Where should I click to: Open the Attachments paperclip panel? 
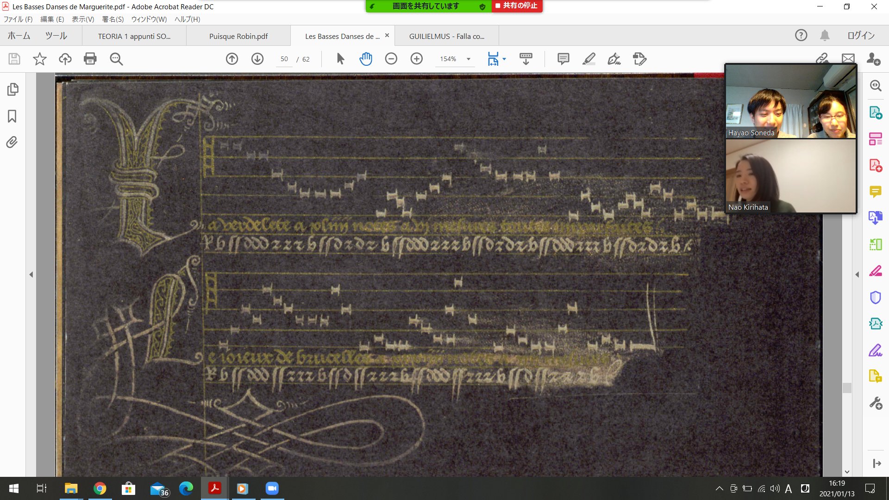pos(13,142)
